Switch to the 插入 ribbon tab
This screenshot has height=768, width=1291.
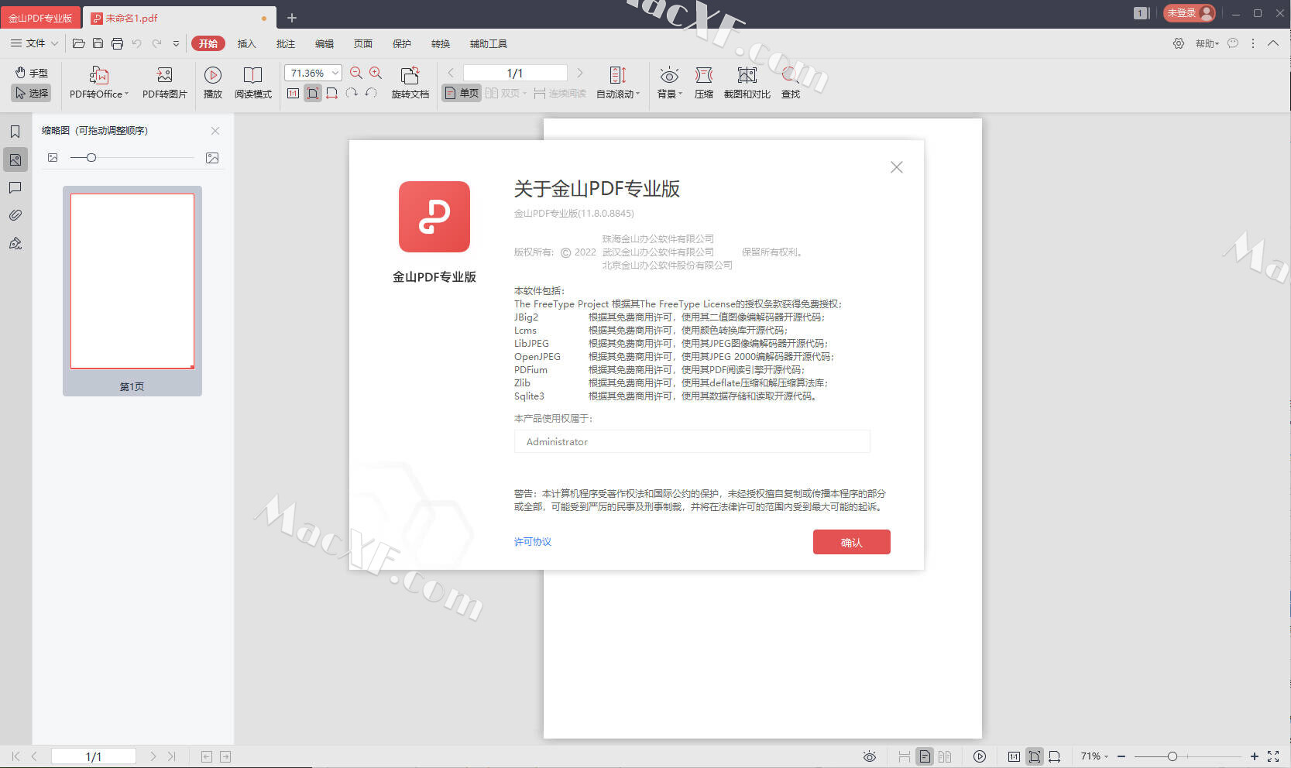246,43
